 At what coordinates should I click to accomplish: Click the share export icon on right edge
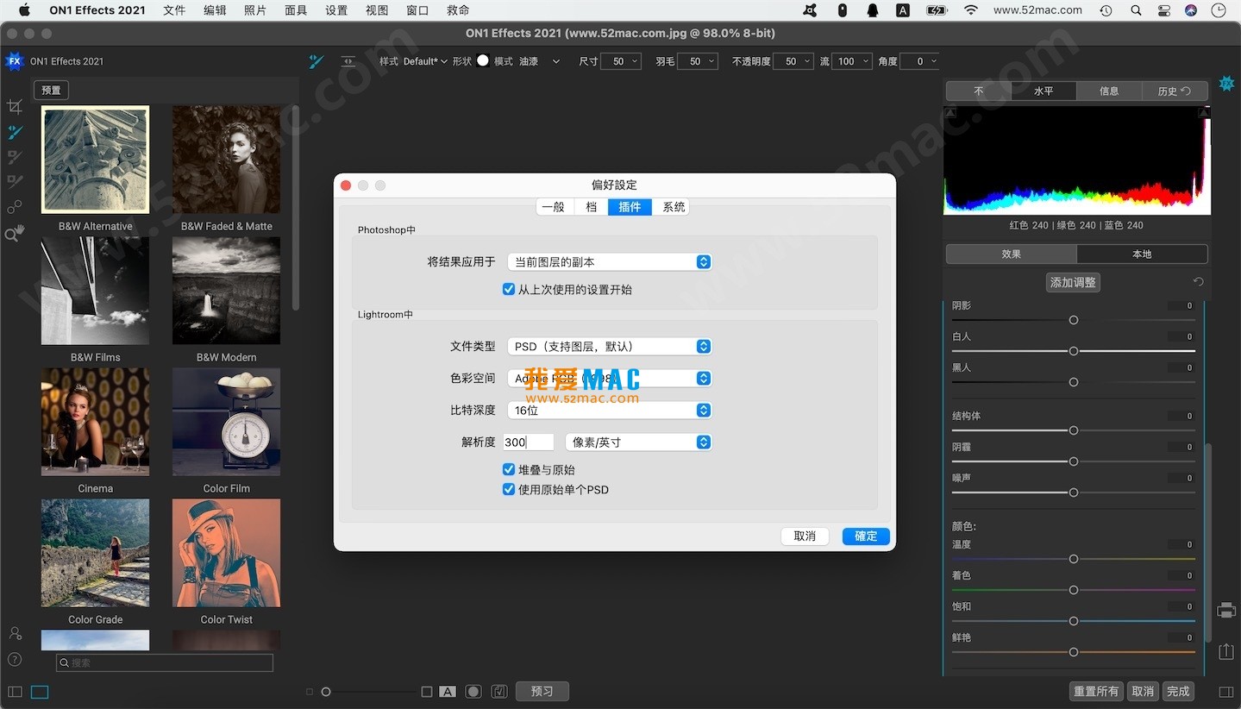click(1226, 651)
